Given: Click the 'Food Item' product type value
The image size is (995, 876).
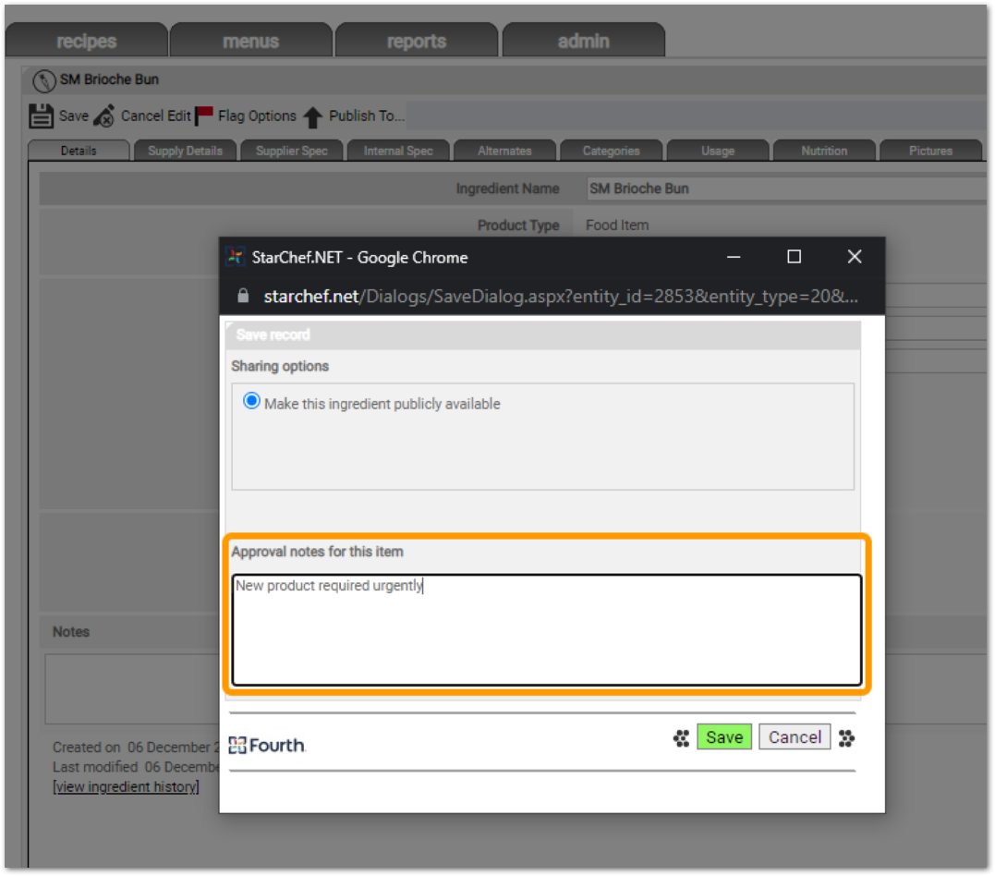Looking at the screenshot, I should click(617, 225).
